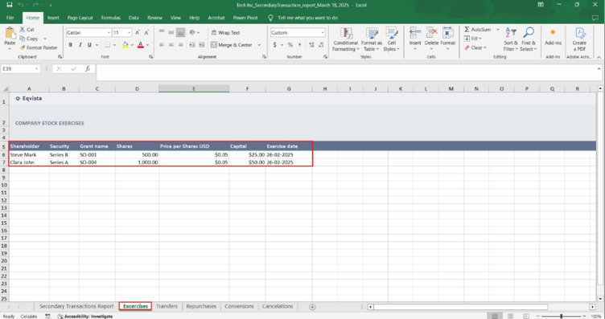
Task: Open the Fill dropdown
Action: (x=473, y=39)
